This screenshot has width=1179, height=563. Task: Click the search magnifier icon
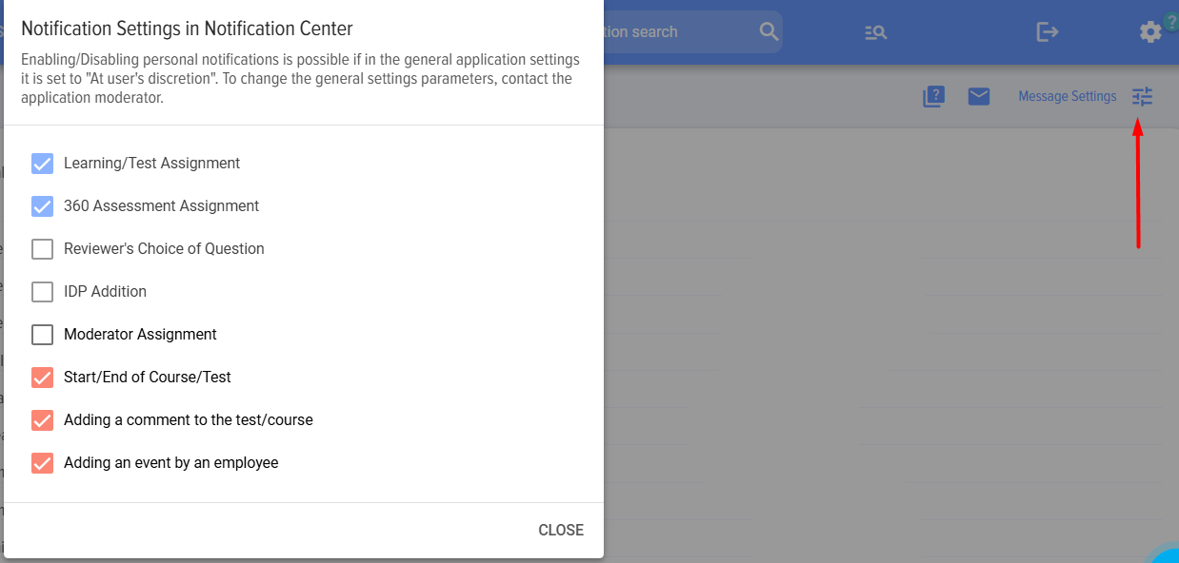[x=769, y=31]
